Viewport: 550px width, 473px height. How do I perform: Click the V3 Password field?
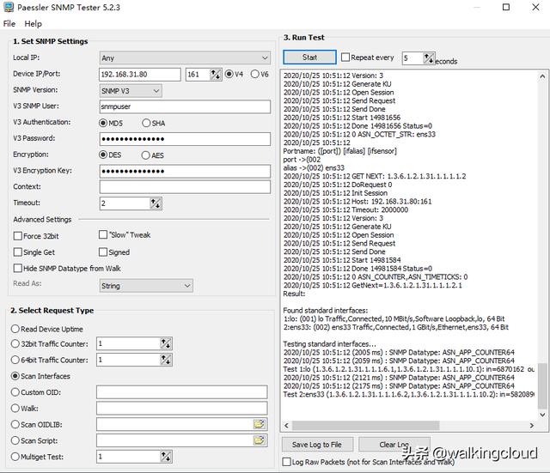pyautogui.click(x=185, y=139)
